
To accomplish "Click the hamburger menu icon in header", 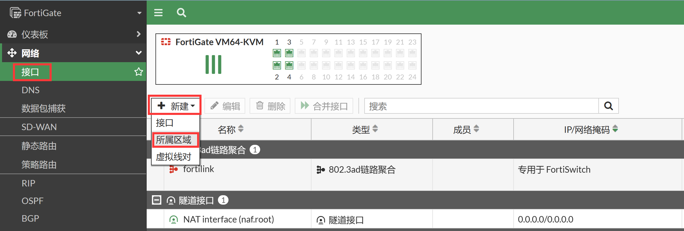I will point(158,13).
